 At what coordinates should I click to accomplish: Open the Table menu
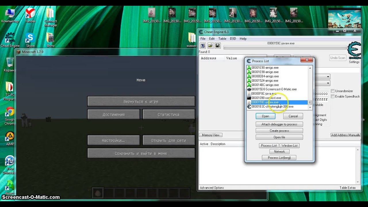222,39
